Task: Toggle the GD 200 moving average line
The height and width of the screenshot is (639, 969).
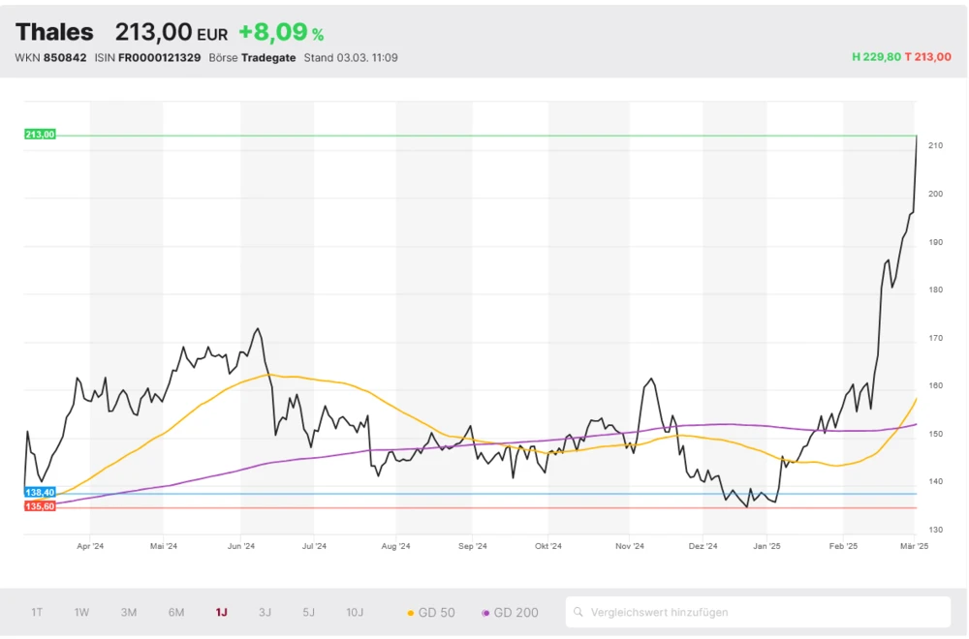Action: click(510, 612)
